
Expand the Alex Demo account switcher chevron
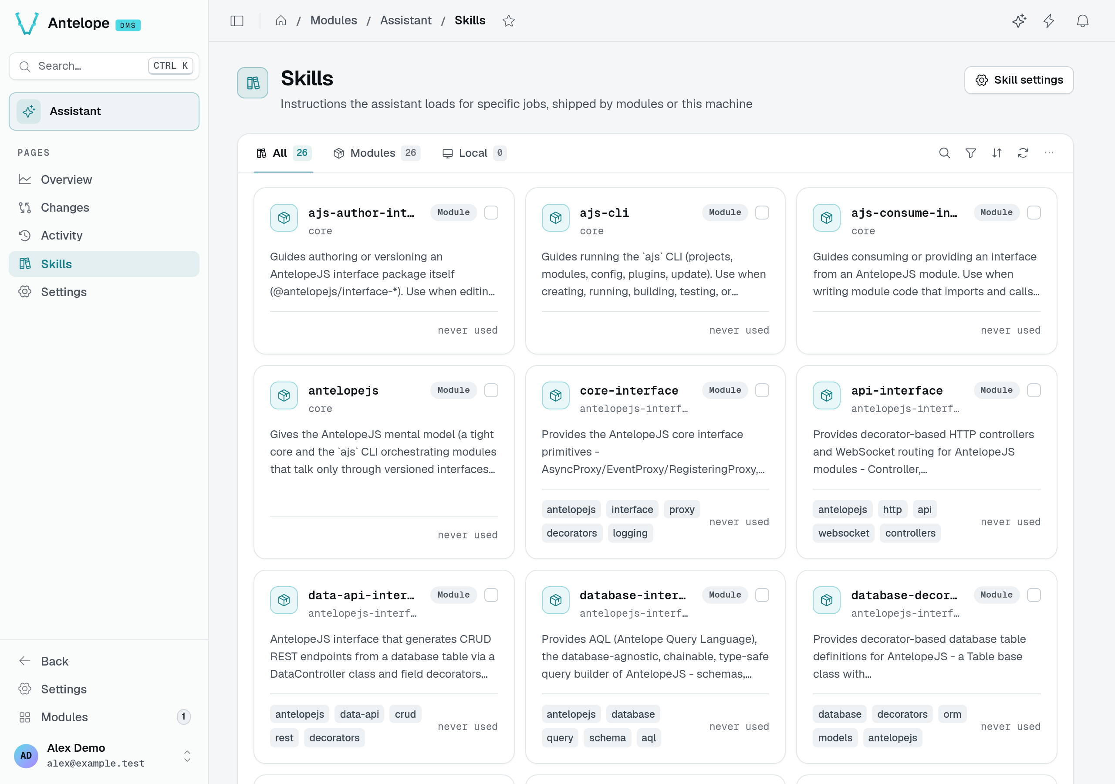[187, 755]
